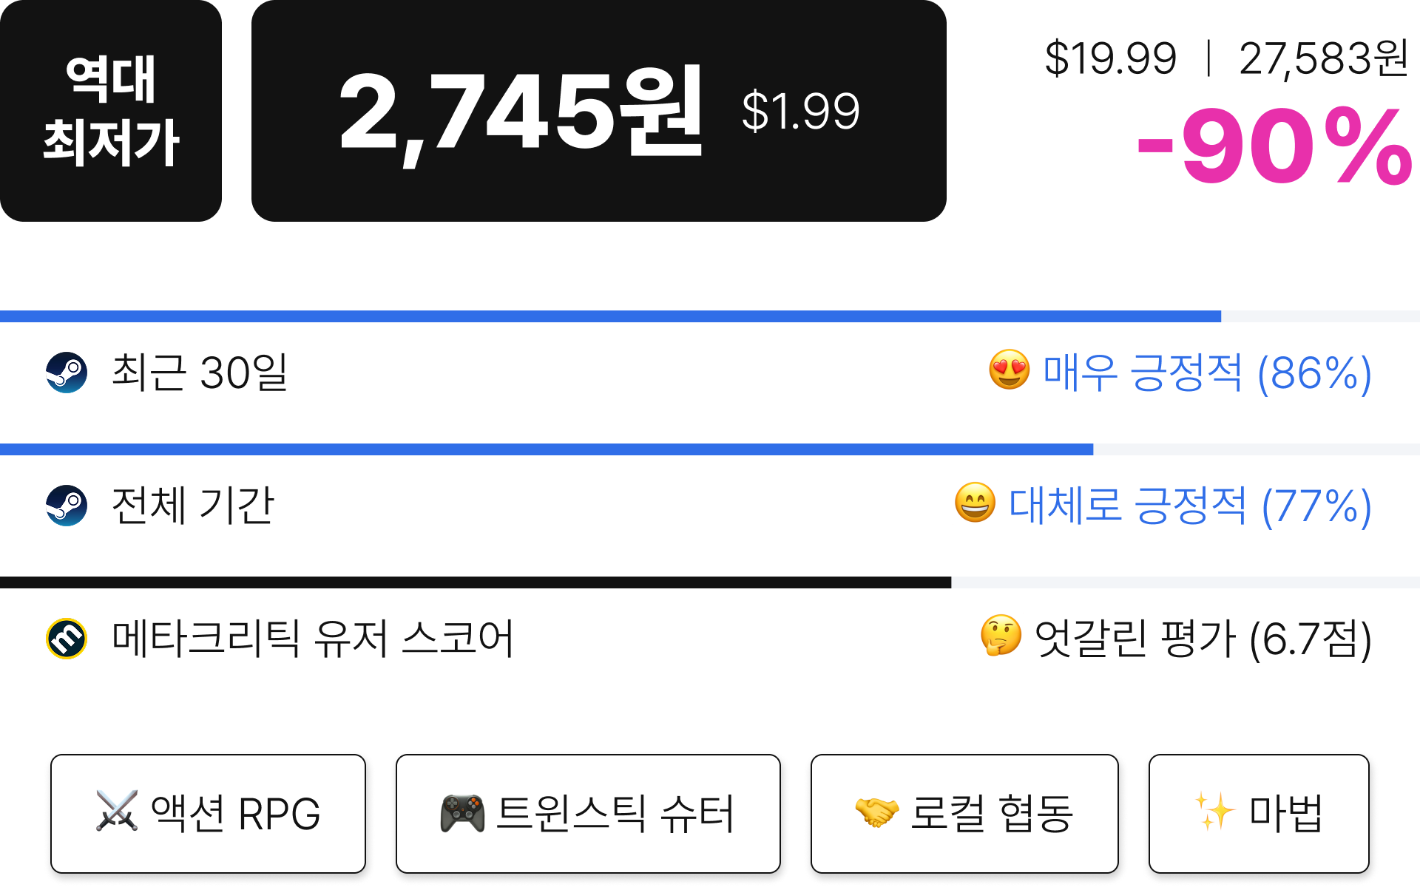This screenshot has width=1420, height=887.
Task: Click the sparkles icon in 마법 tag
Action: 1215,812
